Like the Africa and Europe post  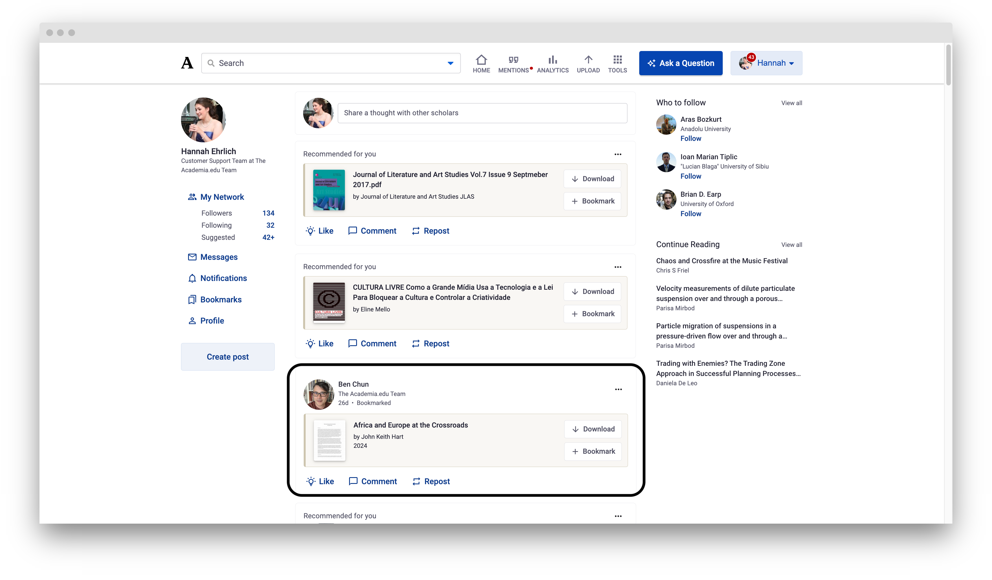click(320, 481)
